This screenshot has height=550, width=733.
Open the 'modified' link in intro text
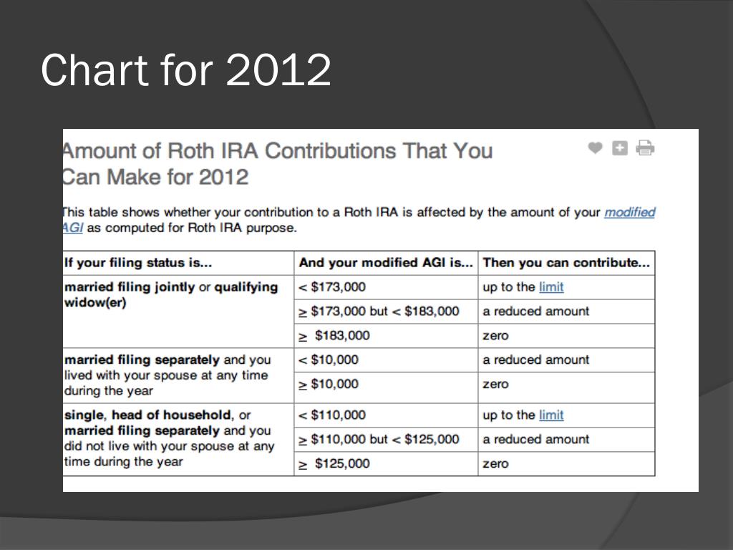pyautogui.click(x=630, y=212)
